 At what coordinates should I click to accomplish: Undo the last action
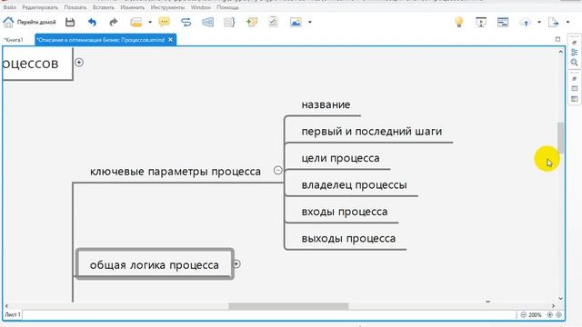(92, 22)
